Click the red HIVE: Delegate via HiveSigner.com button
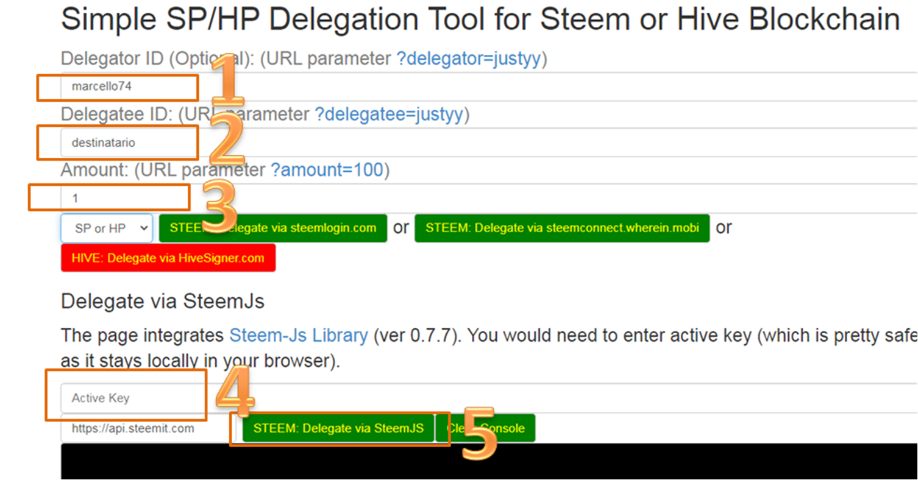Screen dimensions: 918x480 [x=168, y=258]
